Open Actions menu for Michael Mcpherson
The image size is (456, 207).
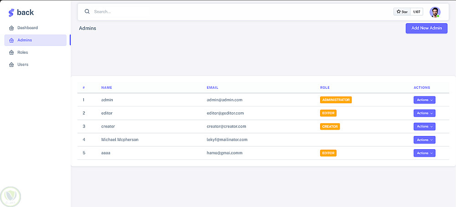tap(424, 140)
